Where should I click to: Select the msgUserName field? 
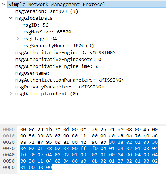tap(32, 73)
